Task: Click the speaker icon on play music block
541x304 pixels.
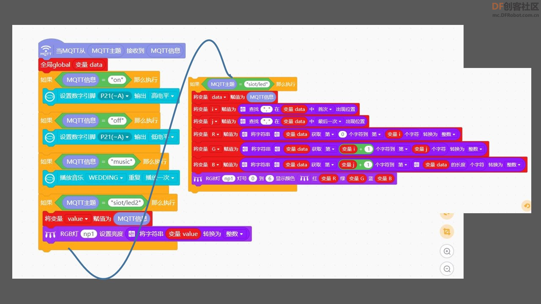Action: tap(50, 178)
